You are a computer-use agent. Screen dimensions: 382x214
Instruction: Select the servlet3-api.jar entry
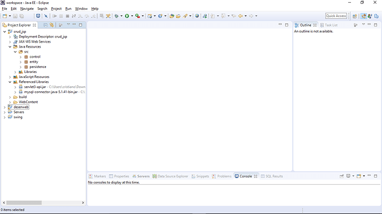(35, 87)
